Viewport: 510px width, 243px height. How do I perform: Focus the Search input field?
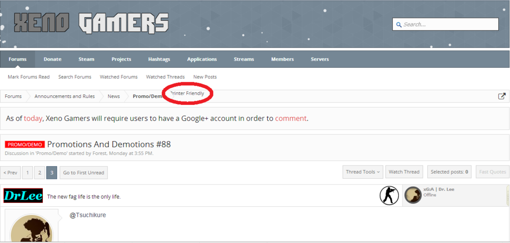445,24
